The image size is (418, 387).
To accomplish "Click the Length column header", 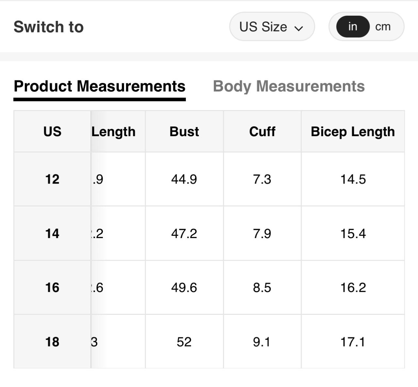I will coord(114,132).
